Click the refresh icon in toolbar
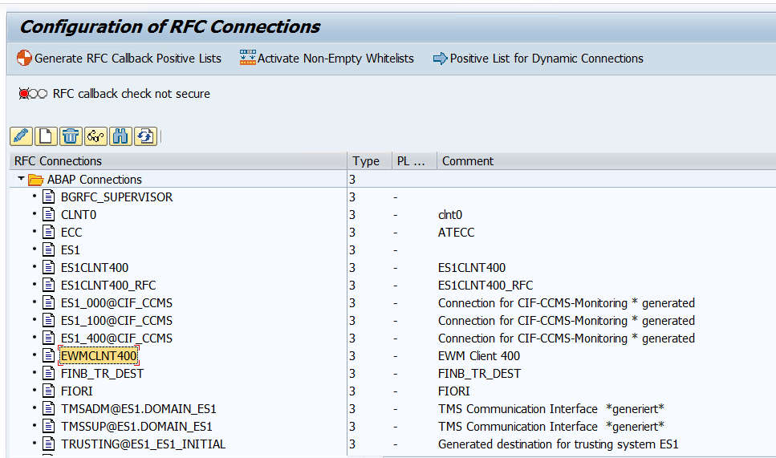Viewport: 776px width, 458px height. pyautogui.click(x=145, y=136)
